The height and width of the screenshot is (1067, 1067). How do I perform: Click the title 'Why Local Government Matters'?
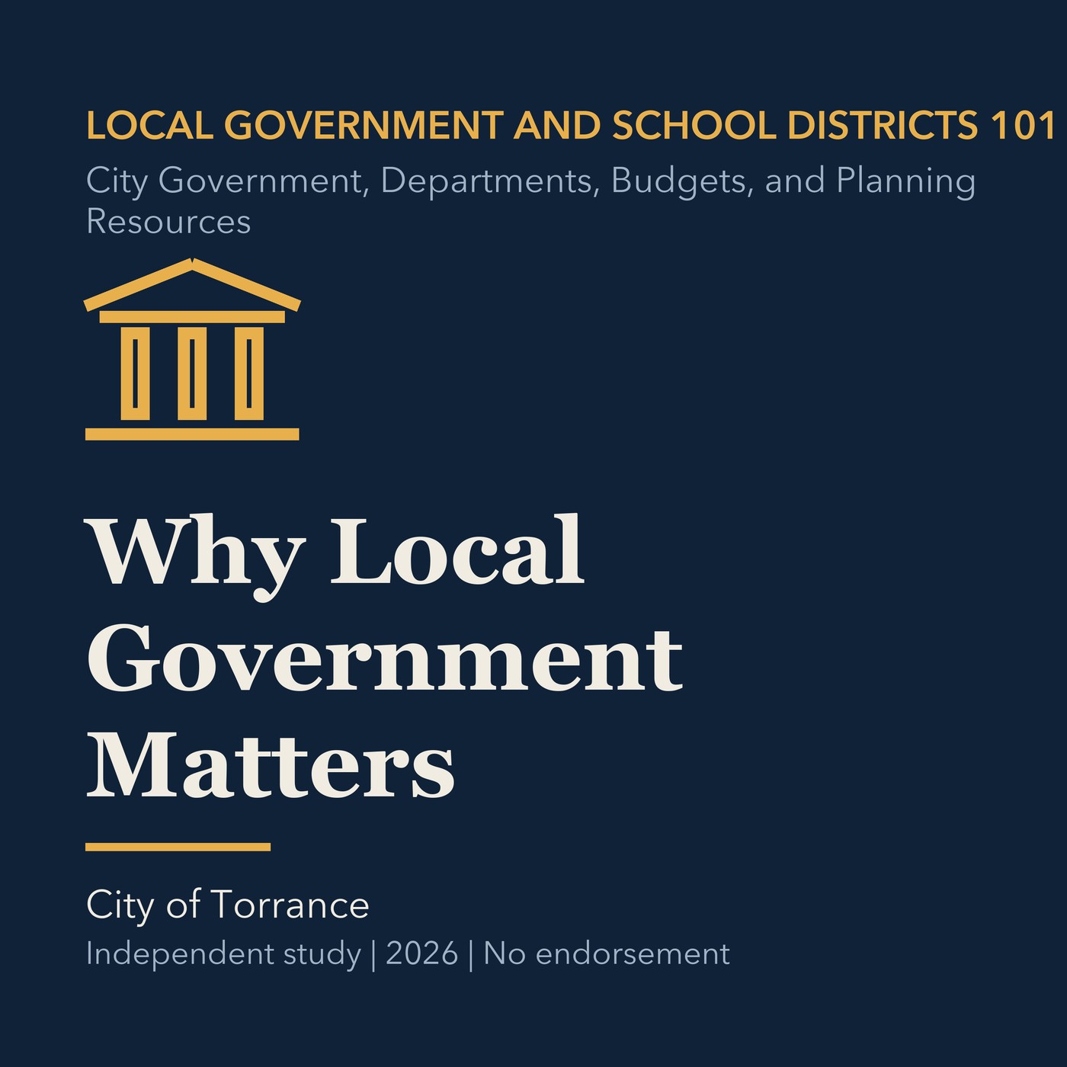coord(385,656)
